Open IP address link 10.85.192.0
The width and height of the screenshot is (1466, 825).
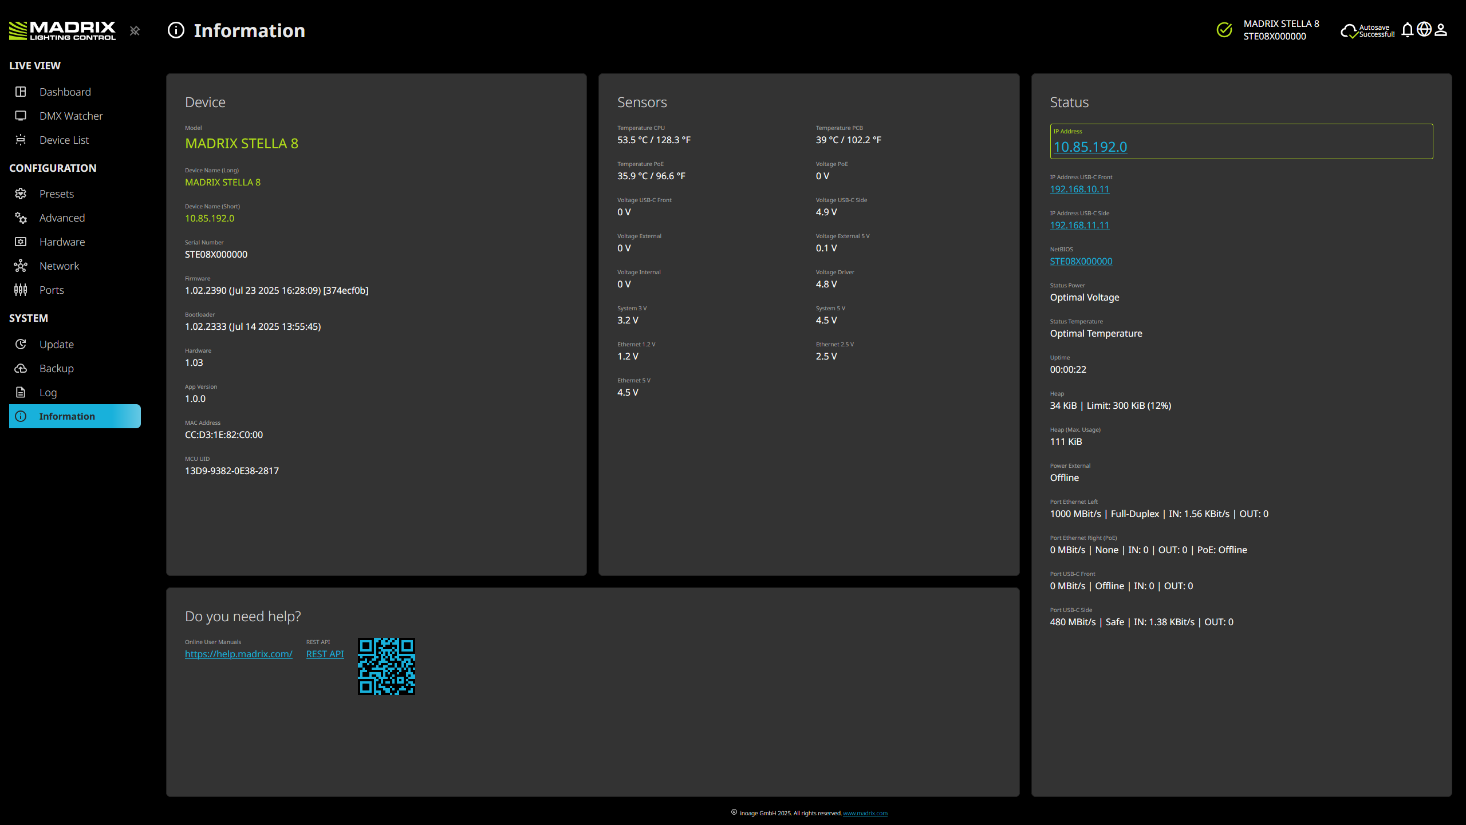coord(1090,147)
